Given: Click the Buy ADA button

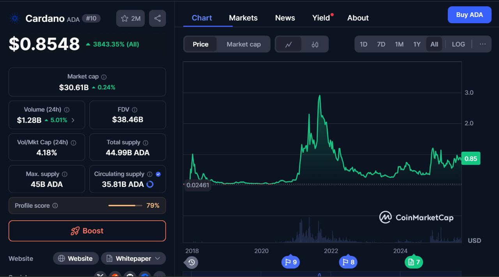Looking at the screenshot, I should point(469,15).
